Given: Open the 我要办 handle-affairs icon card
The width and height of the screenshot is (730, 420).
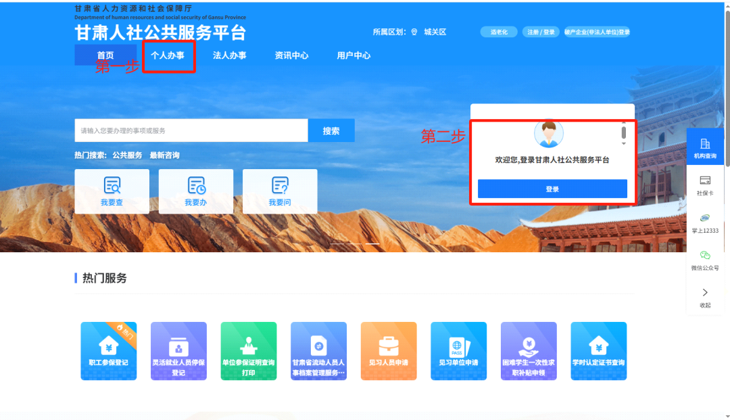Looking at the screenshot, I should click(196, 191).
